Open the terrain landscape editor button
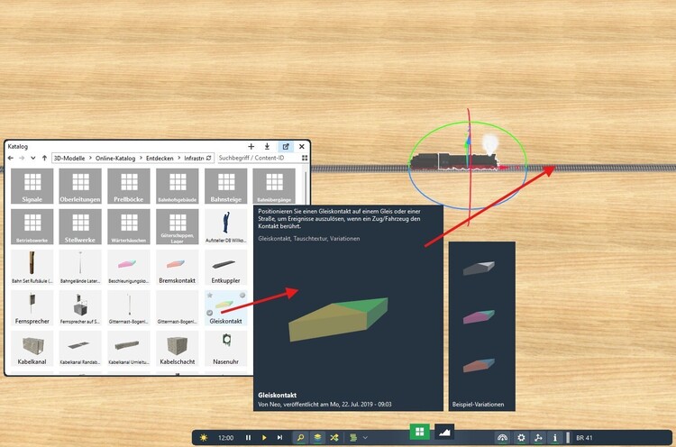 pos(444,432)
